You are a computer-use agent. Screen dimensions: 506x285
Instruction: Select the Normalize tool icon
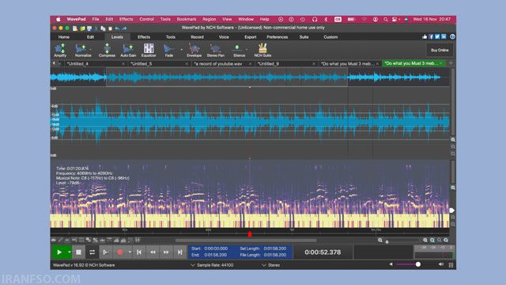pyautogui.click(x=81, y=48)
